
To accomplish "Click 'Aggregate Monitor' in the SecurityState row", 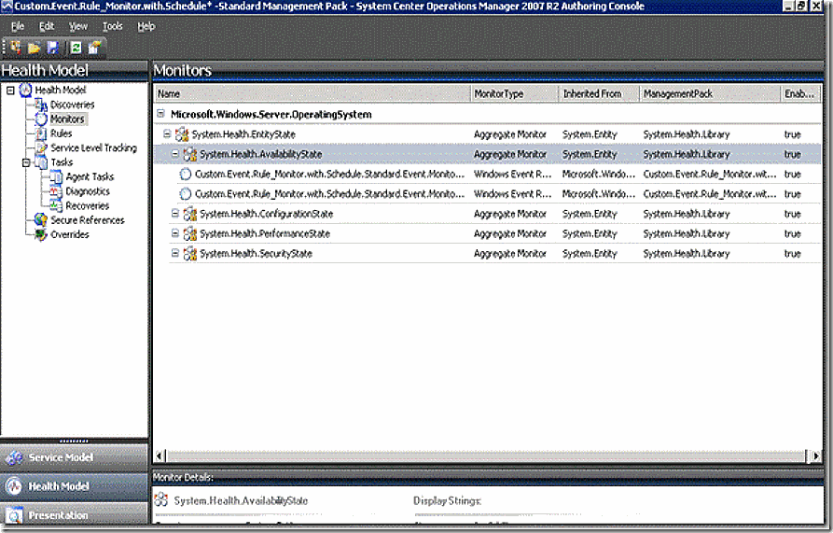I will tap(510, 254).
